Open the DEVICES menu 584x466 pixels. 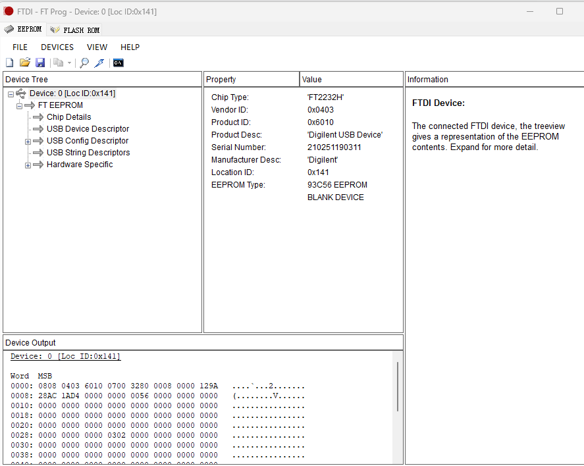(x=57, y=47)
